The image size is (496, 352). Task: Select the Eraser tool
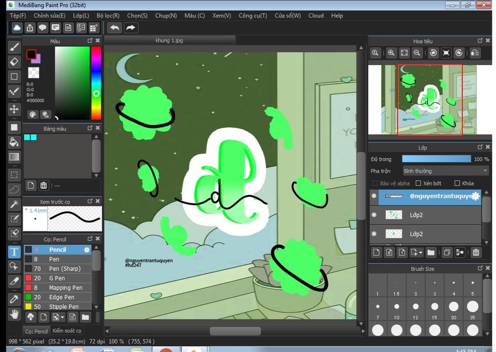(x=14, y=62)
